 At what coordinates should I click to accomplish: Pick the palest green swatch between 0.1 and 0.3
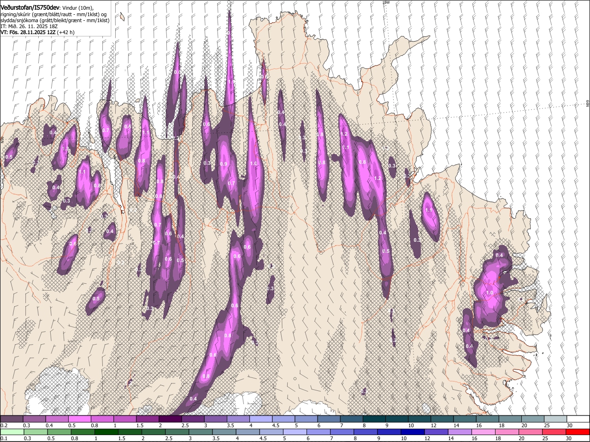pos(12,432)
